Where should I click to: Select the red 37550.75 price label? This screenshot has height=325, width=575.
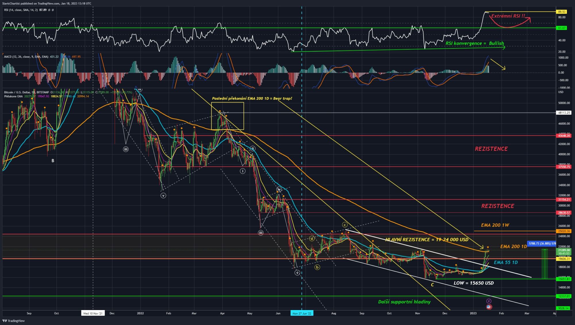tap(564, 167)
